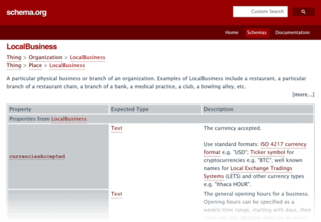Select the Description column header
This screenshot has width=321, height=222.
tap(258, 109)
